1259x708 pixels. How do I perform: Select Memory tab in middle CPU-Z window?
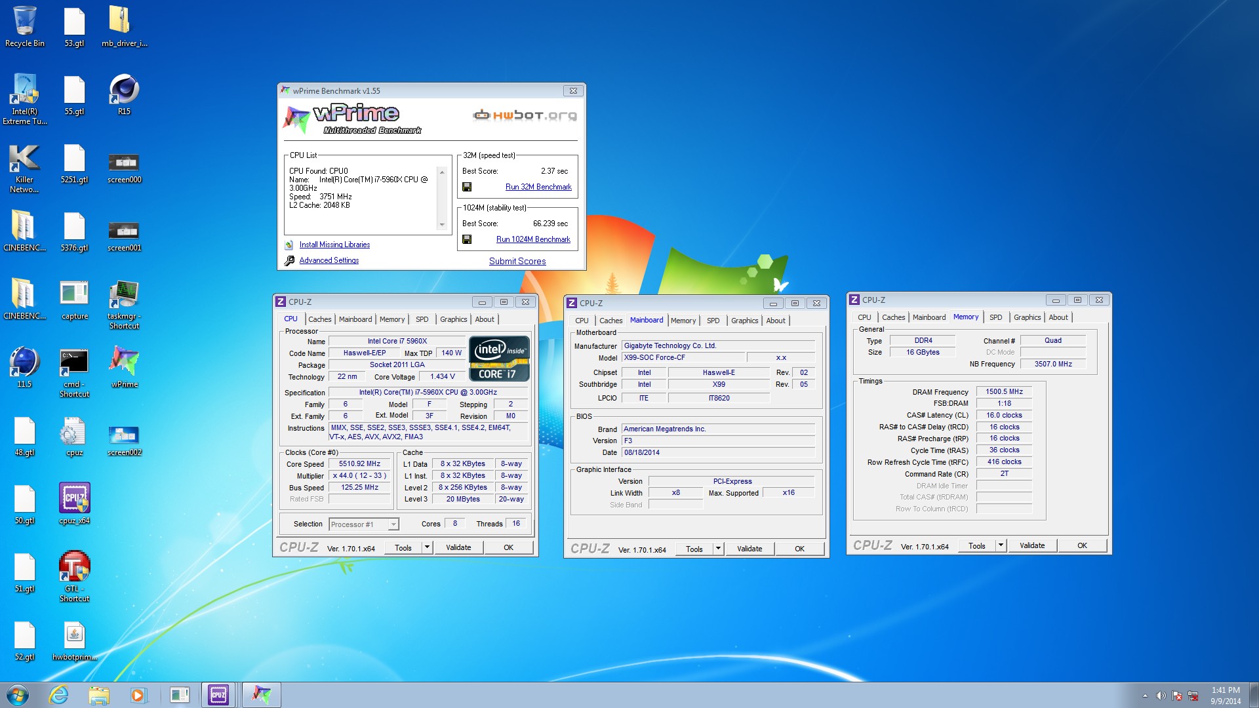click(x=683, y=321)
